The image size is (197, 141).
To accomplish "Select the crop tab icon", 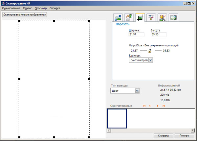I will [140, 17].
